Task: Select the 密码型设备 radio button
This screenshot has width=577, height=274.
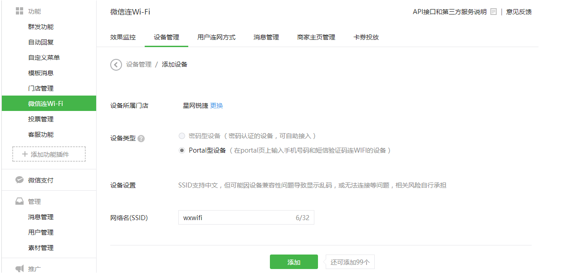Action: (x=182, y=136)
